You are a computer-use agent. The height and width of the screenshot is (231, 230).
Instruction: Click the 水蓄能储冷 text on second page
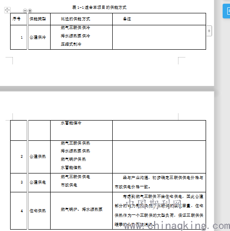coord(71,123)
